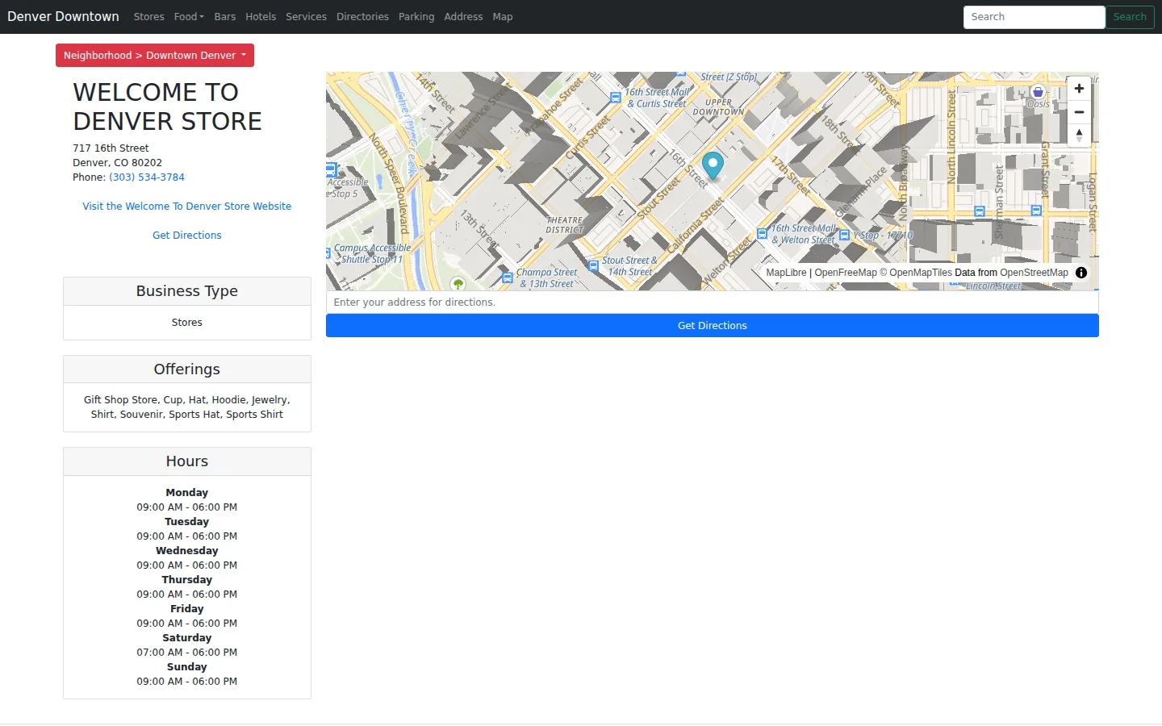
Task: Zoom out on the map
Action: [1079, 112]
